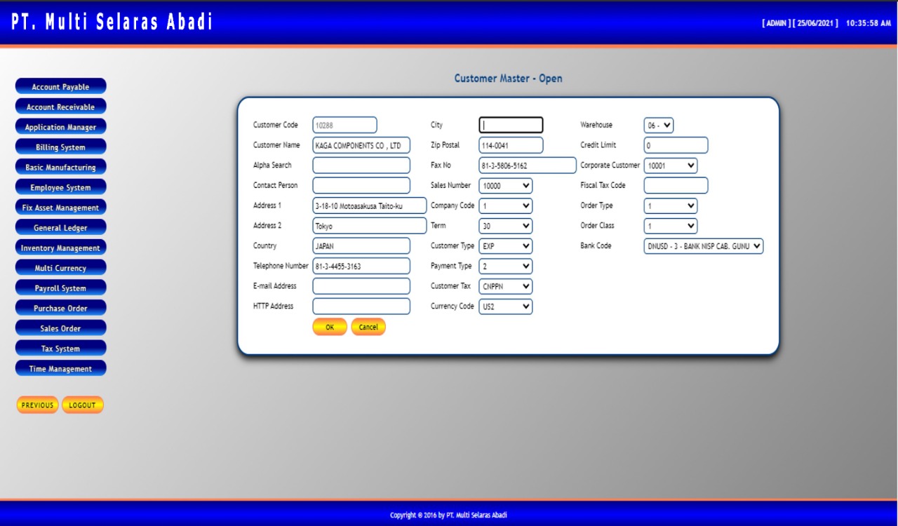Open the Order Type dropdown

click(x=671, y=206)
